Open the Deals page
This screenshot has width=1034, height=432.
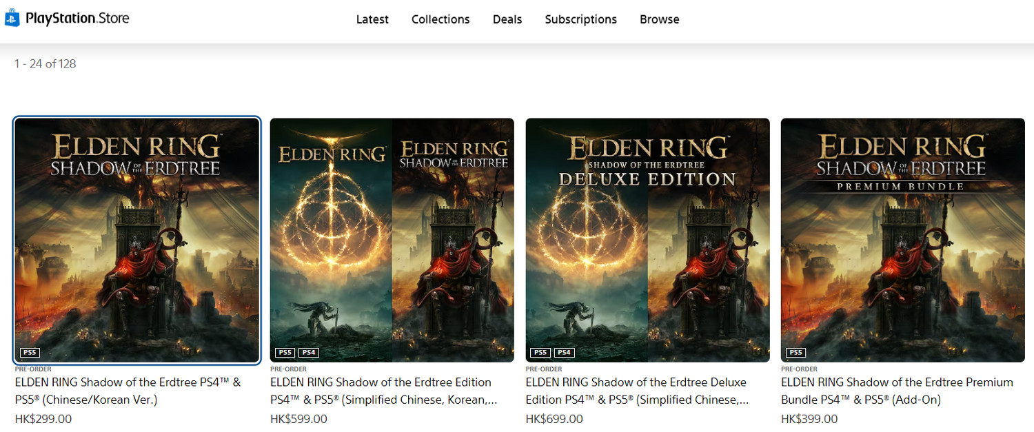pos(507,19)
